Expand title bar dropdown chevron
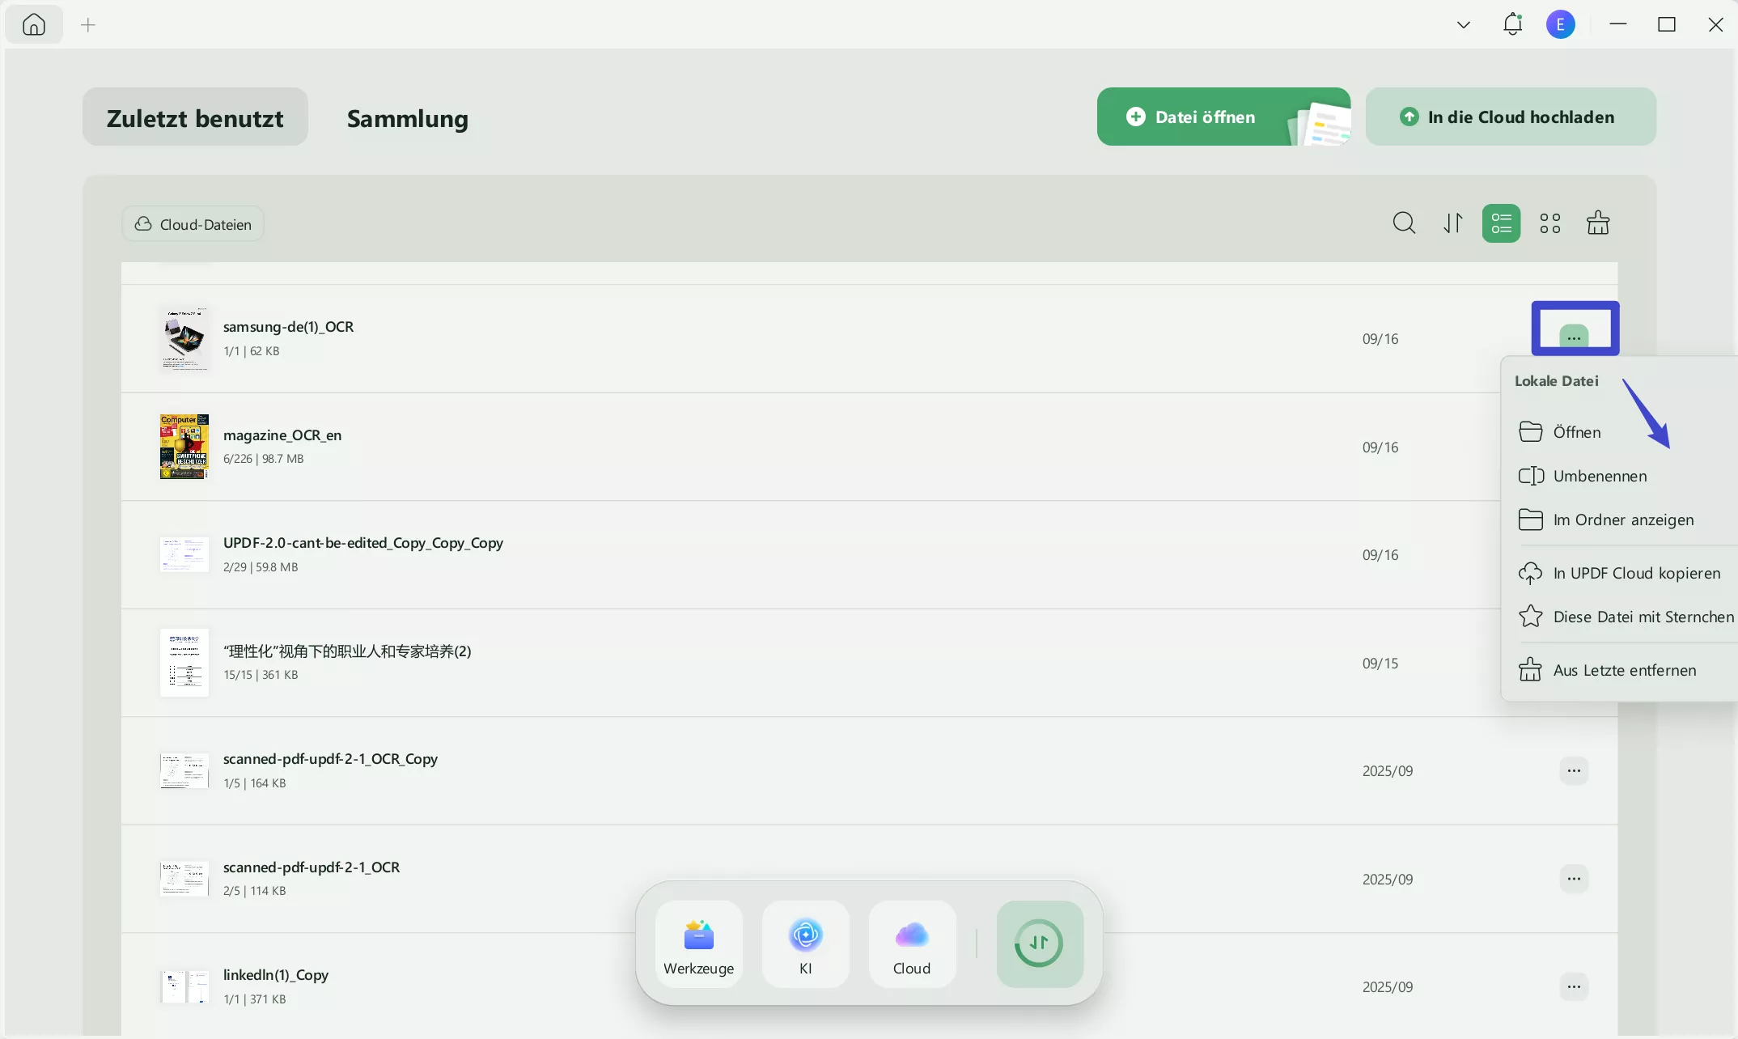 pos(1463,25)
